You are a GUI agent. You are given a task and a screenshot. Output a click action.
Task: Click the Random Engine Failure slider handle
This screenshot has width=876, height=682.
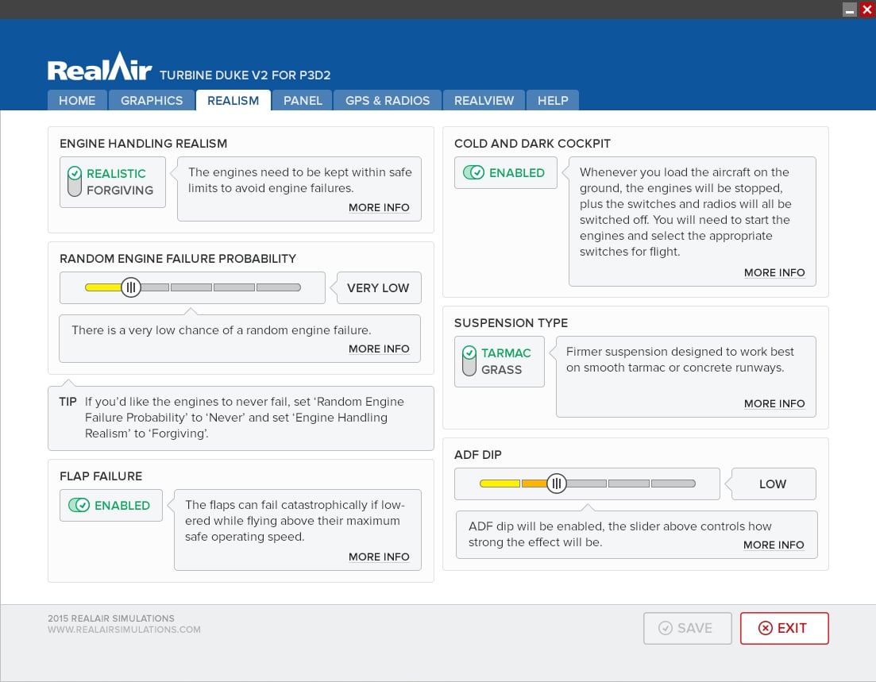click(131, 287)
